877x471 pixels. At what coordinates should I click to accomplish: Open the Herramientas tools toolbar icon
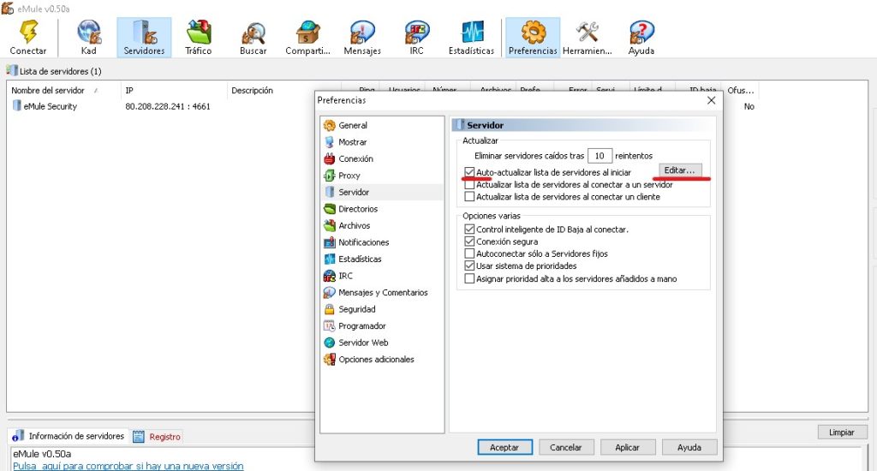coord(588,38)
